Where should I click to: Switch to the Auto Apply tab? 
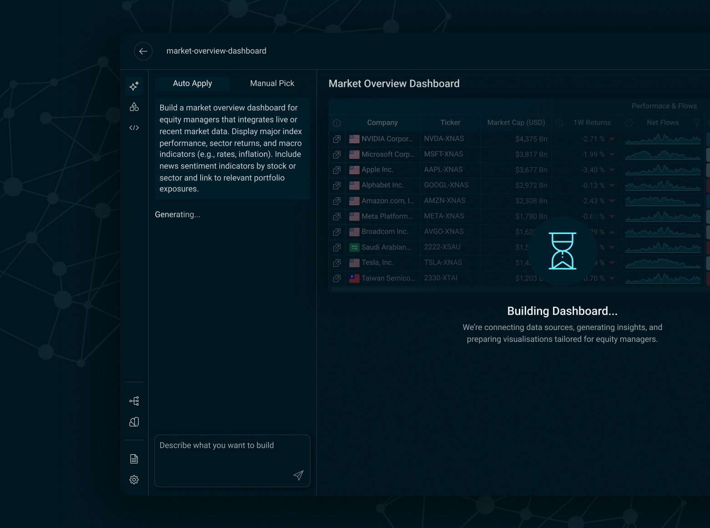click(193, 83)
